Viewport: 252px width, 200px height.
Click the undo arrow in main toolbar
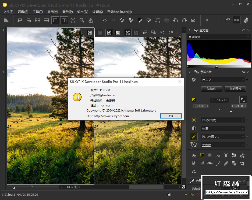[105, 20]
